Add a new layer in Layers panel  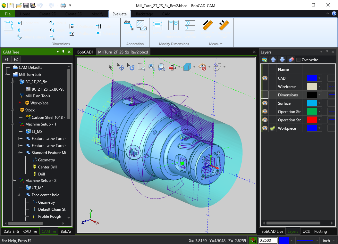[x=265, y=60]
